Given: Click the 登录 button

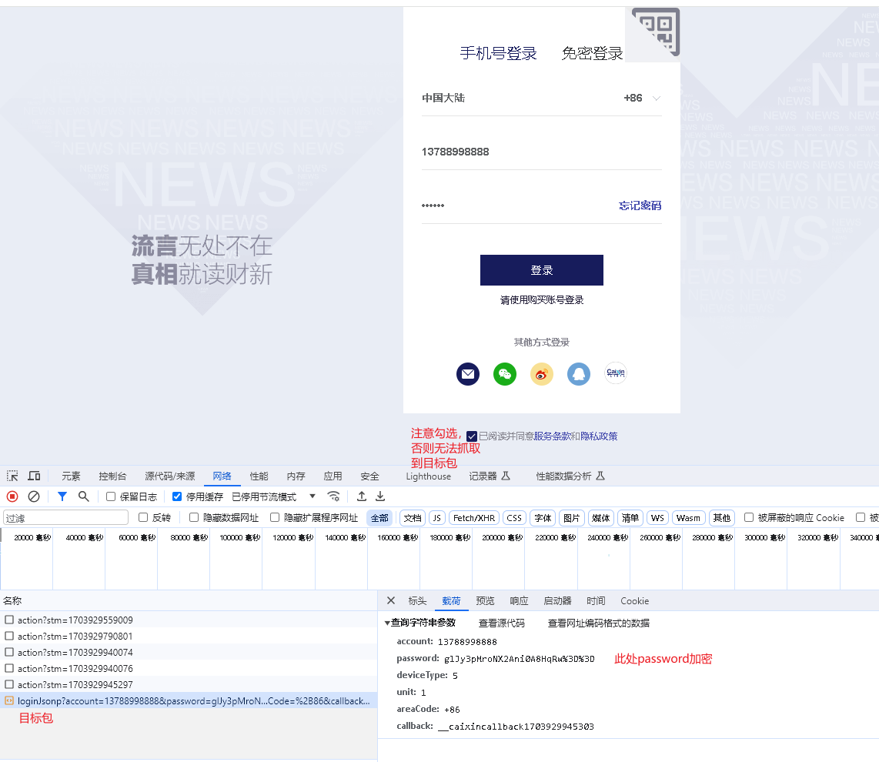Looking at the screenshot, I should [x=542, y=269].
